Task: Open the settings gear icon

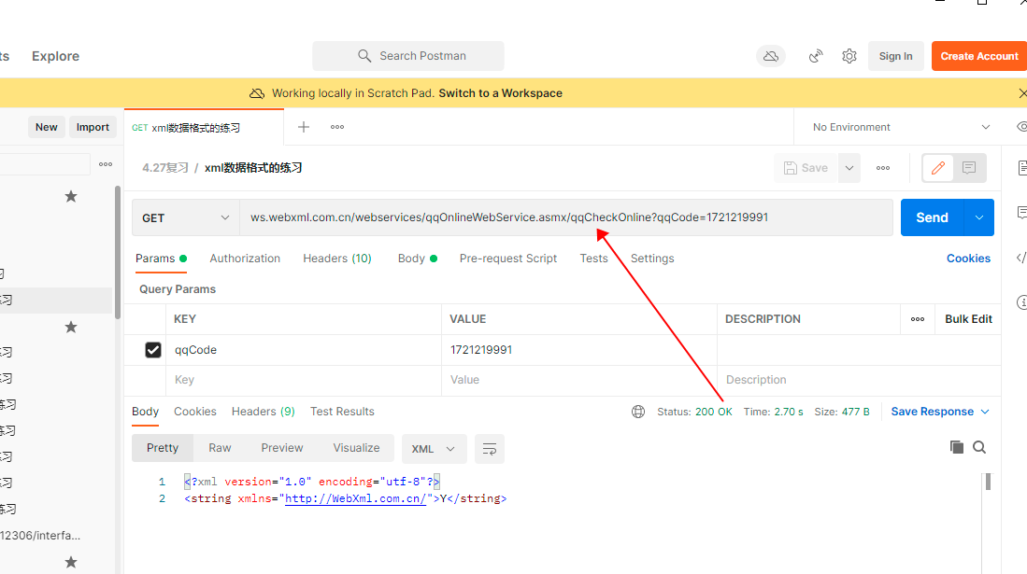Action: coord(849,56)
